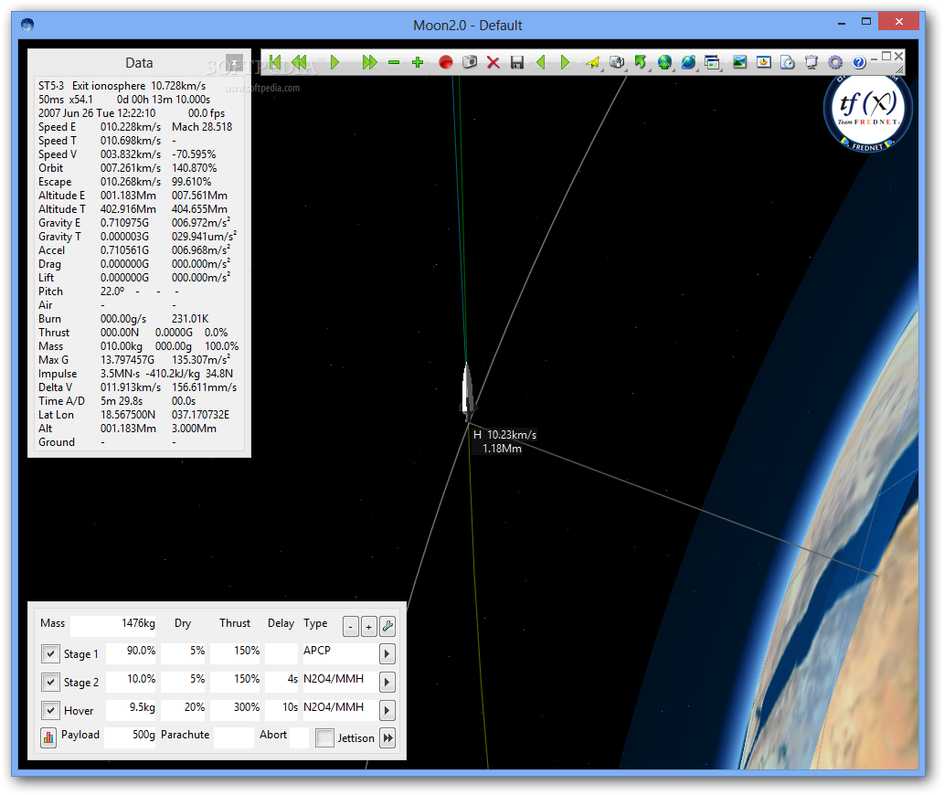Click the green plus icon in toolbar
This screenshot has height=795, width=944.
(x=418, y=62)
